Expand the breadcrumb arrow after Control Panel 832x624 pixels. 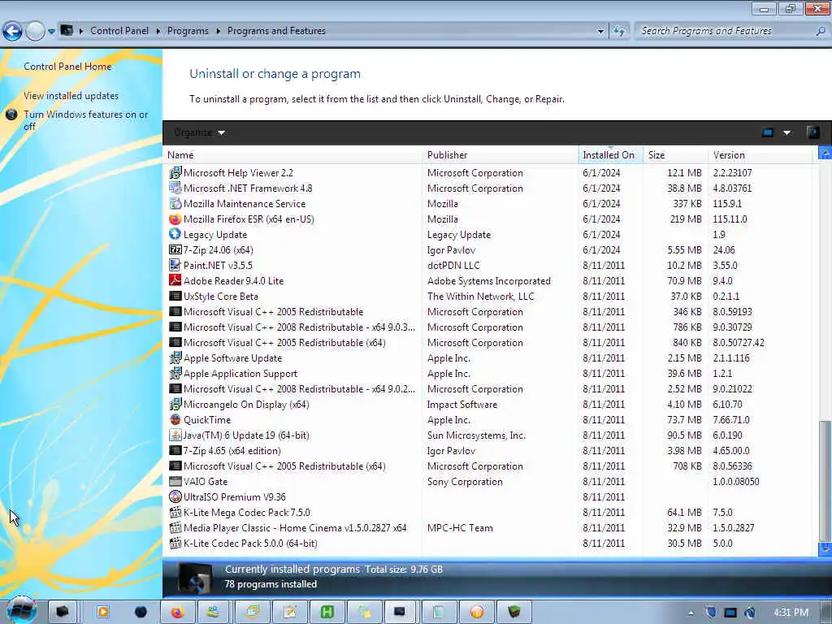coord(158,32)
